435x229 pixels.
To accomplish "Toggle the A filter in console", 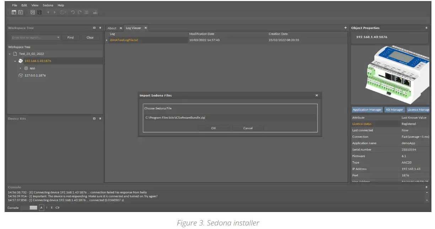I will [42, 208].
